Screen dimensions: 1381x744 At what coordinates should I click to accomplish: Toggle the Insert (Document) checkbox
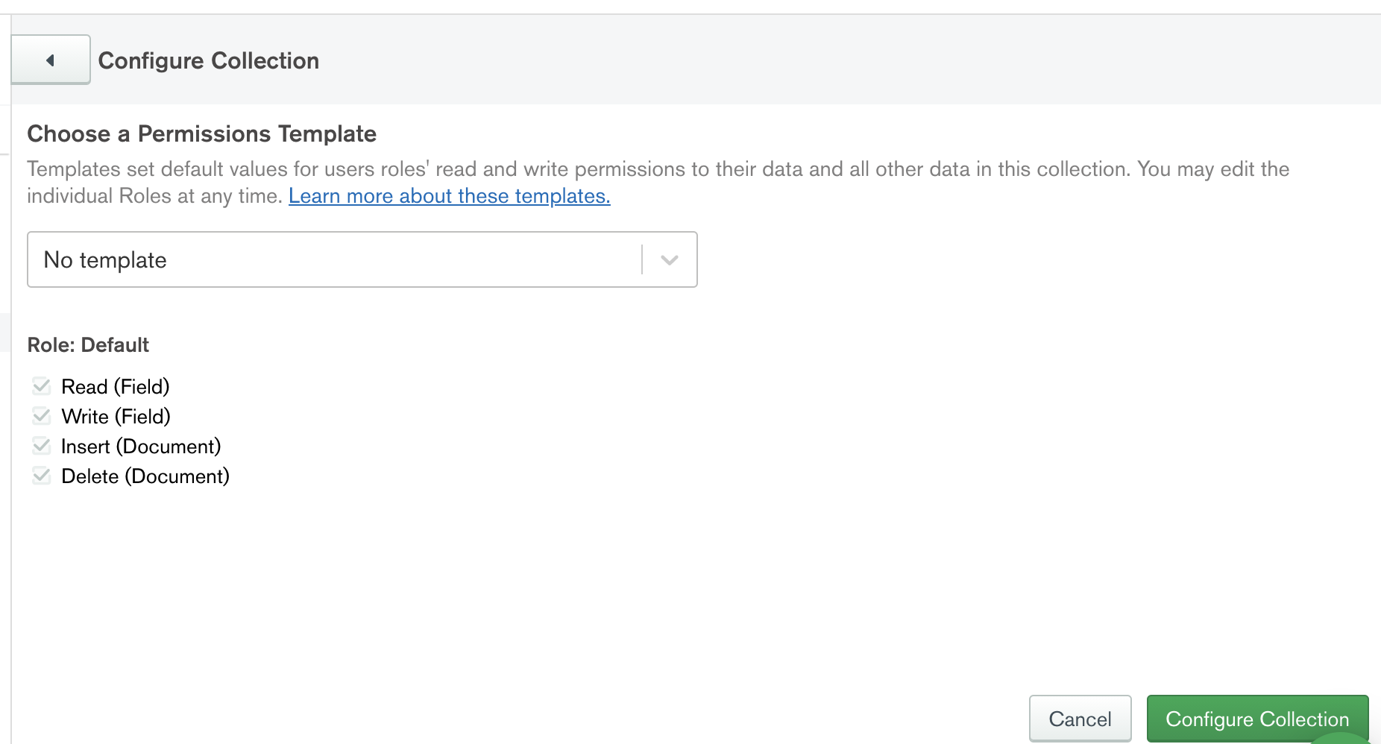pyautogui.click(x=42, y=446)
